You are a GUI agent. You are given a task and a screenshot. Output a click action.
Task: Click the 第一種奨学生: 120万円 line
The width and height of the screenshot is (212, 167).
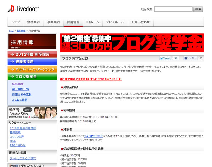74,159
